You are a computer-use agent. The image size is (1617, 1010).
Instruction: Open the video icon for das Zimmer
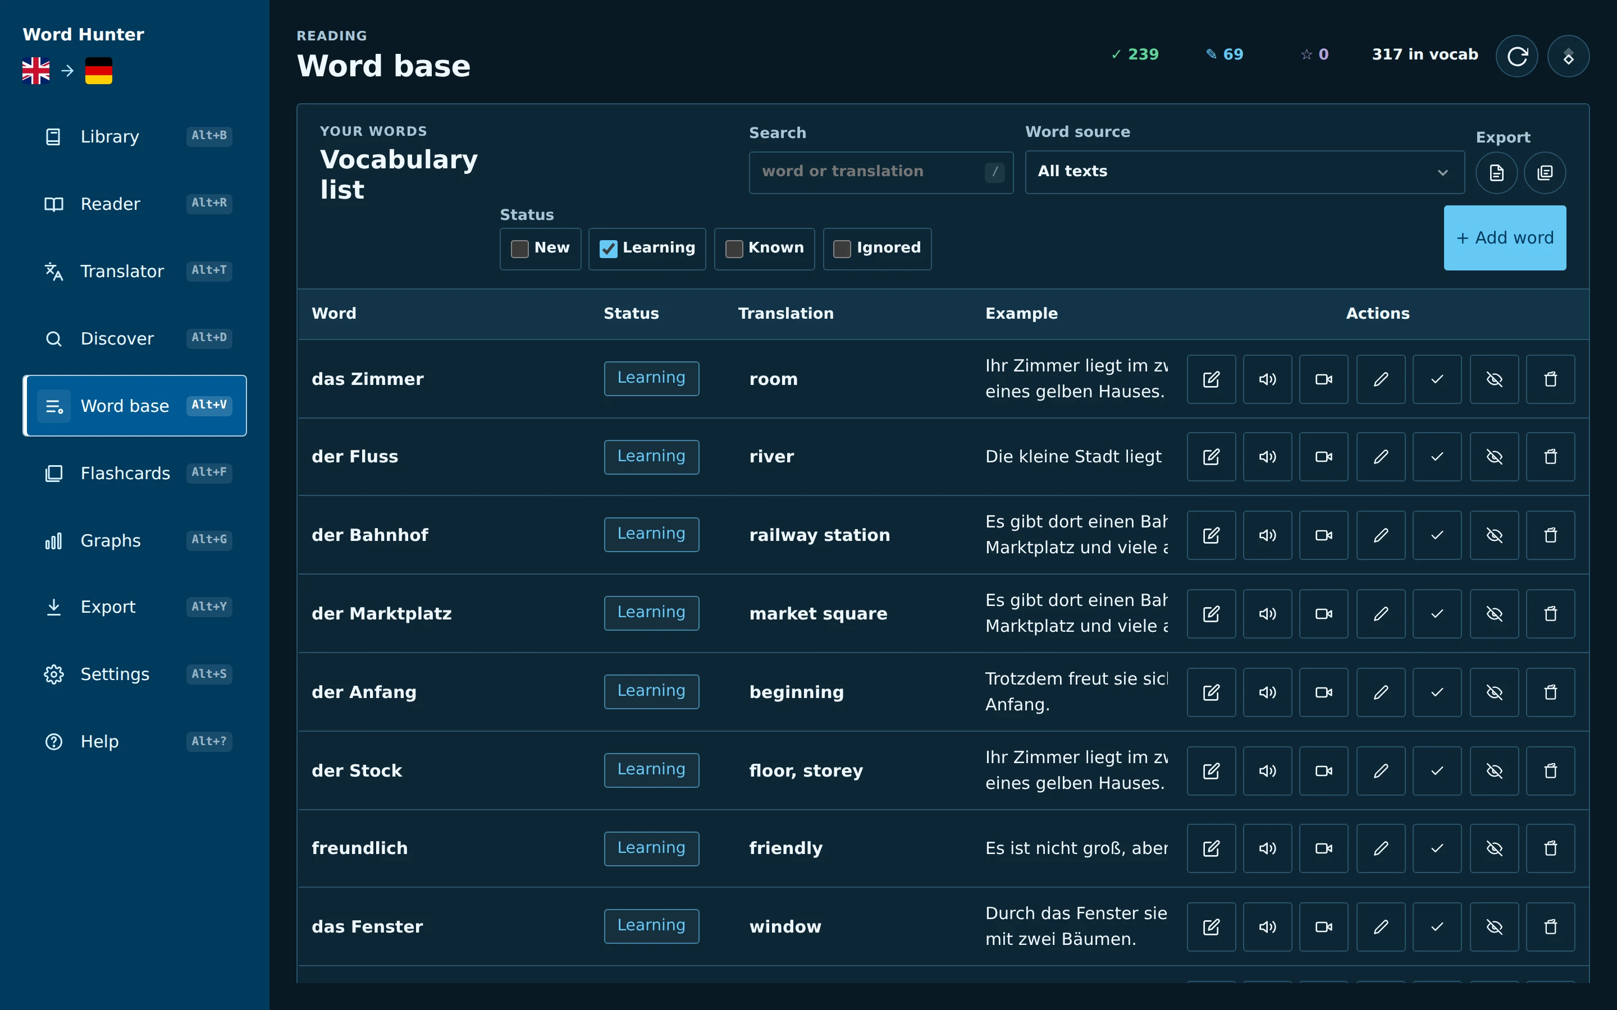[1324, 379]
